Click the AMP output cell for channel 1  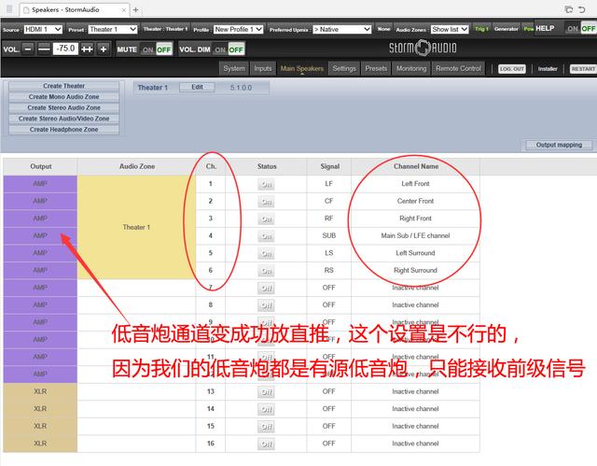coord(40,184)
